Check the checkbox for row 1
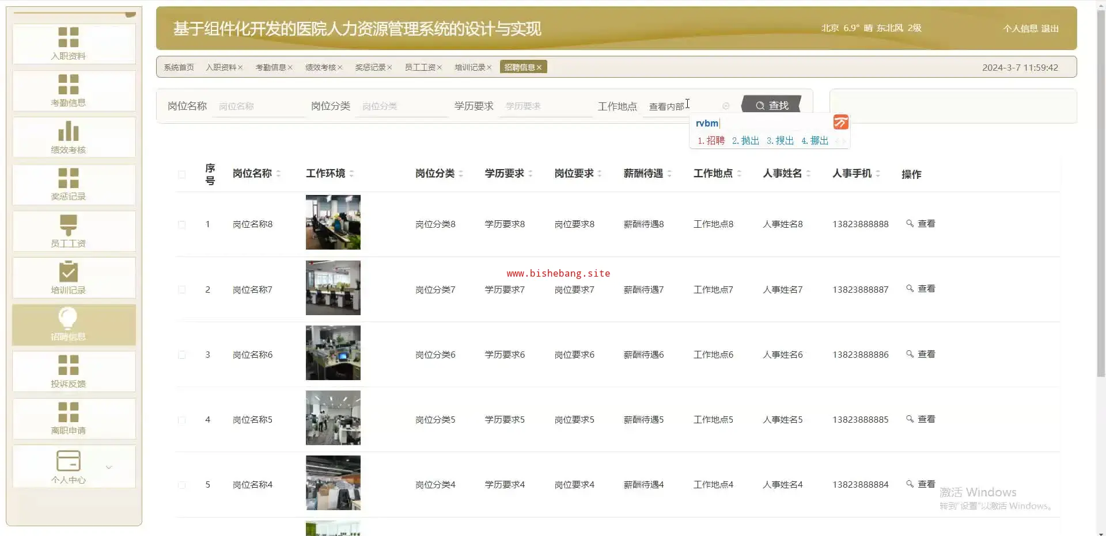 coord(182,225)
